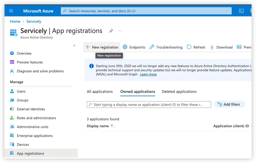Open Users under Manage

click(x=21, y=91)
